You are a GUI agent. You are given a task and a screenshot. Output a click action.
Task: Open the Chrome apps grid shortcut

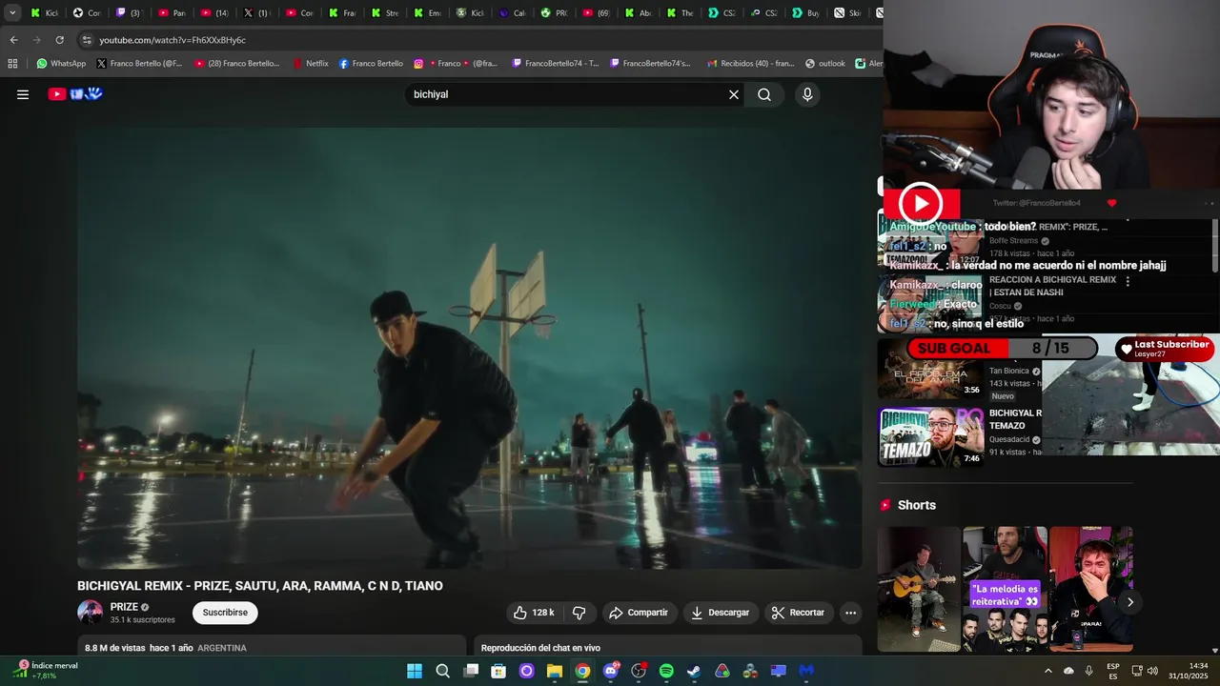pos(12,64)
